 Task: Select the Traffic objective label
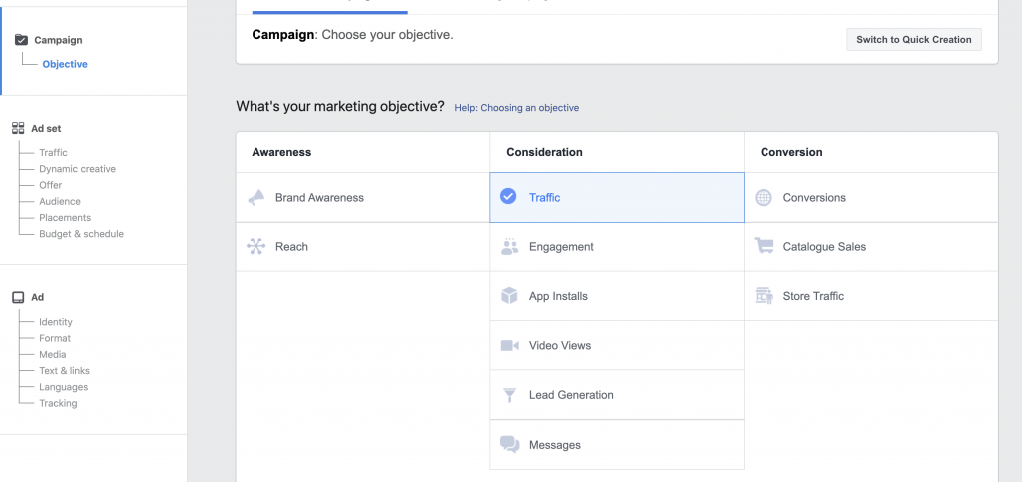tap(544, 197)
